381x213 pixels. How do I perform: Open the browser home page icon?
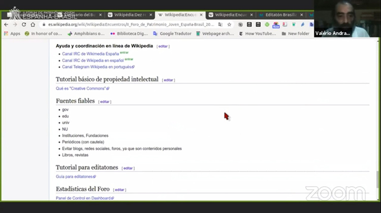coord(33,24)
